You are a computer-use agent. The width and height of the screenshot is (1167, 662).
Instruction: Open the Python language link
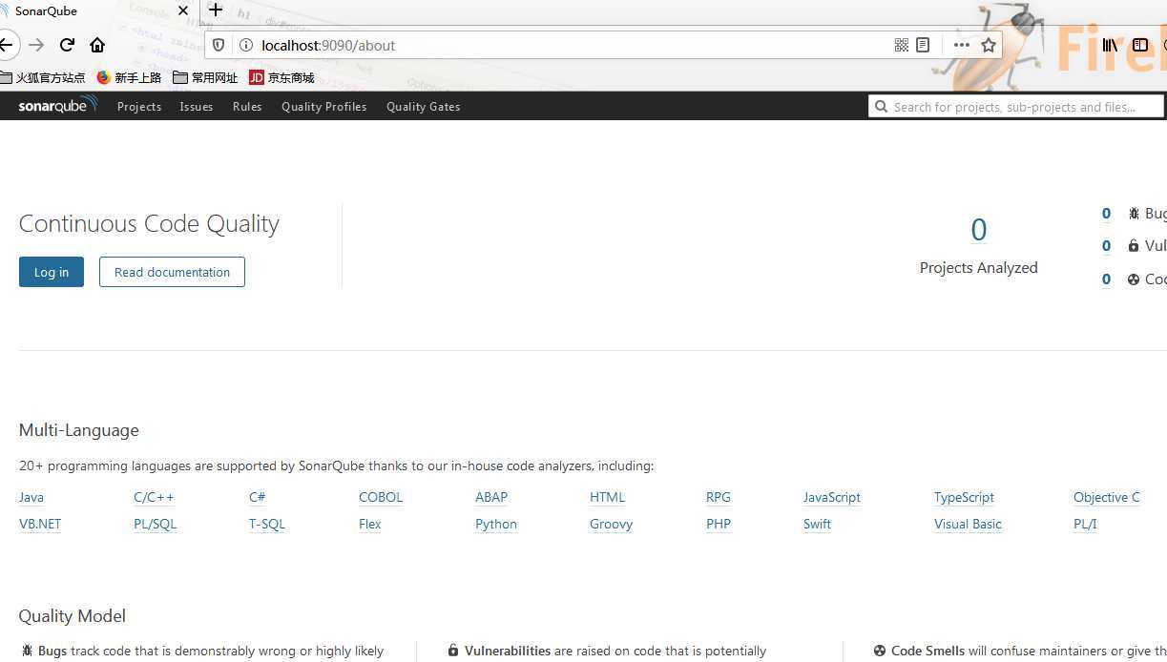496,524
